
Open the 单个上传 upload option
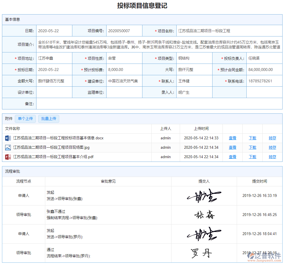(25, 119)
